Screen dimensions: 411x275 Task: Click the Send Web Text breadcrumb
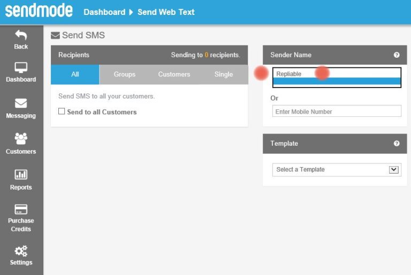[x=166, y=12]
